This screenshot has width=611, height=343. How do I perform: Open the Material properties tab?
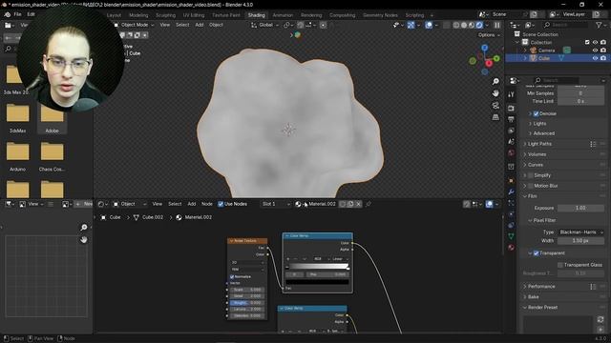point(511,248)
